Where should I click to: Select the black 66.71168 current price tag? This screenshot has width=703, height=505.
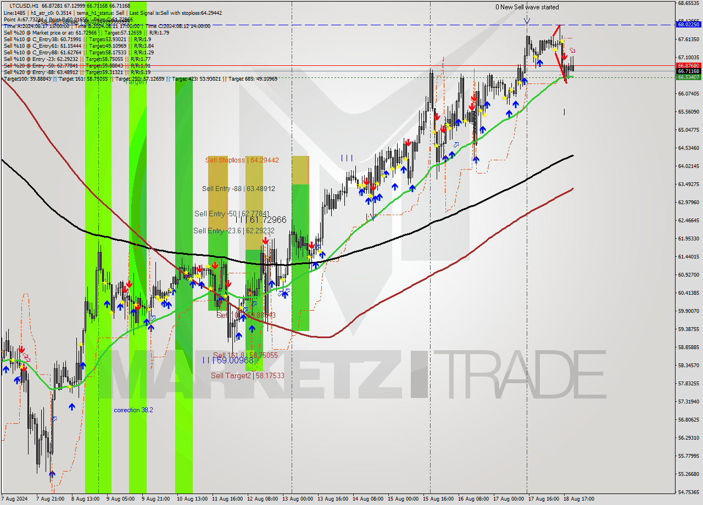click(x=688, y=71)
